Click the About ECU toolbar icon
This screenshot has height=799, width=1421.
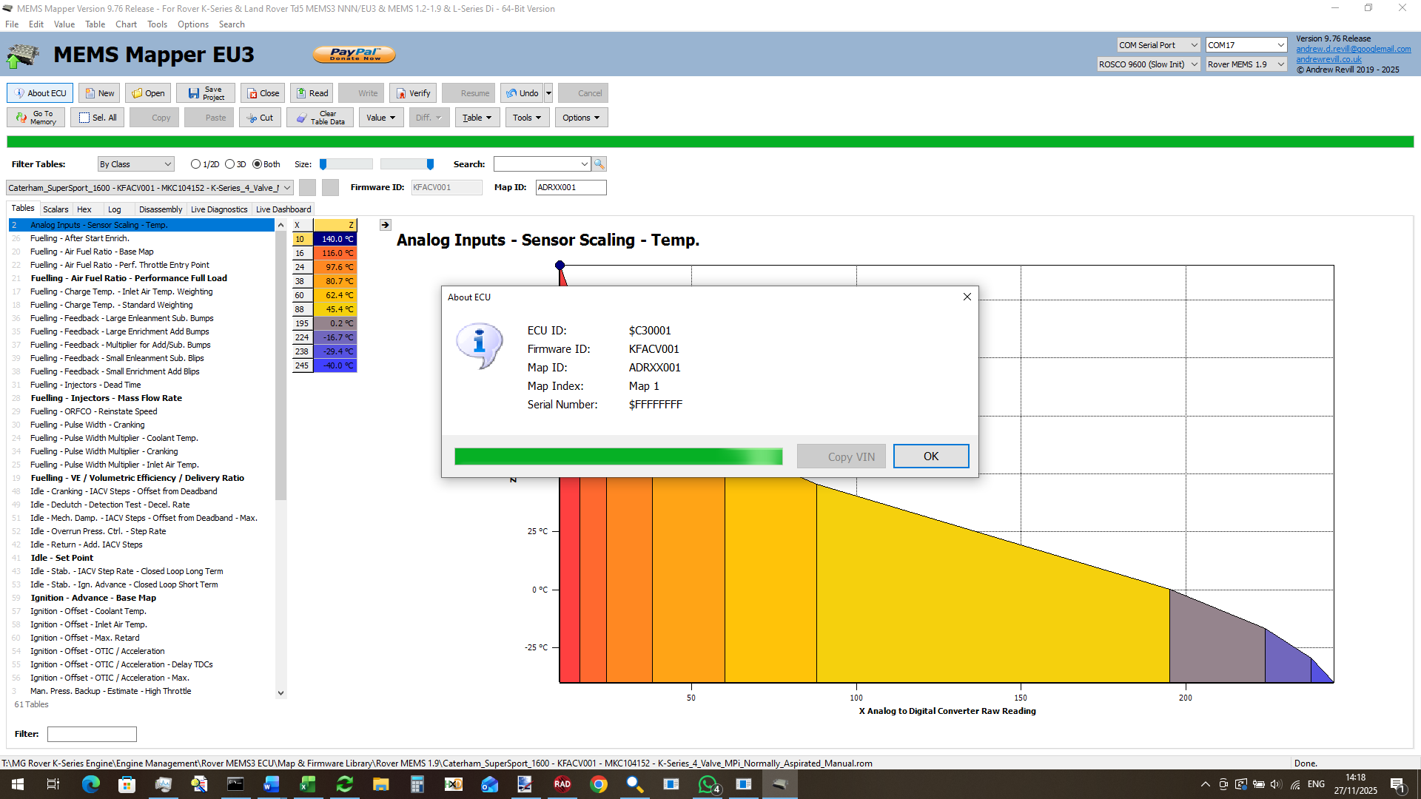[x=20, y=93]
